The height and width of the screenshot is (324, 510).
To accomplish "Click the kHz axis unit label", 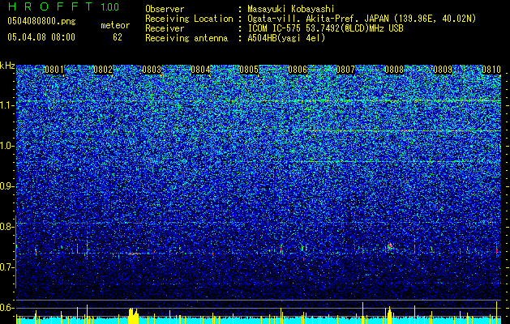I will tap(7, 66).
